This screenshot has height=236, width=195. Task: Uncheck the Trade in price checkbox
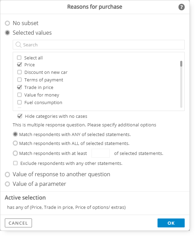[20, 87]
